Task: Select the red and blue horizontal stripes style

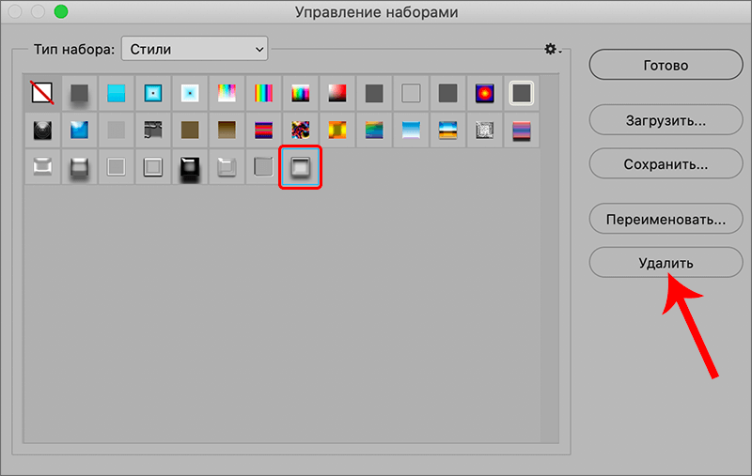Action: (x=264, y=130)
